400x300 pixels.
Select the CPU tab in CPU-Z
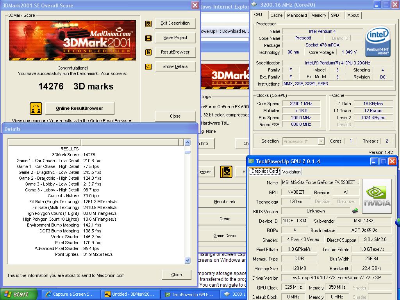tap(258, 15)
